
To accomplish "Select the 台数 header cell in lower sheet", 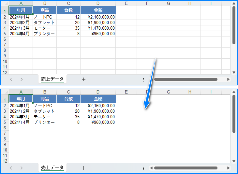I will coord(68,99).
